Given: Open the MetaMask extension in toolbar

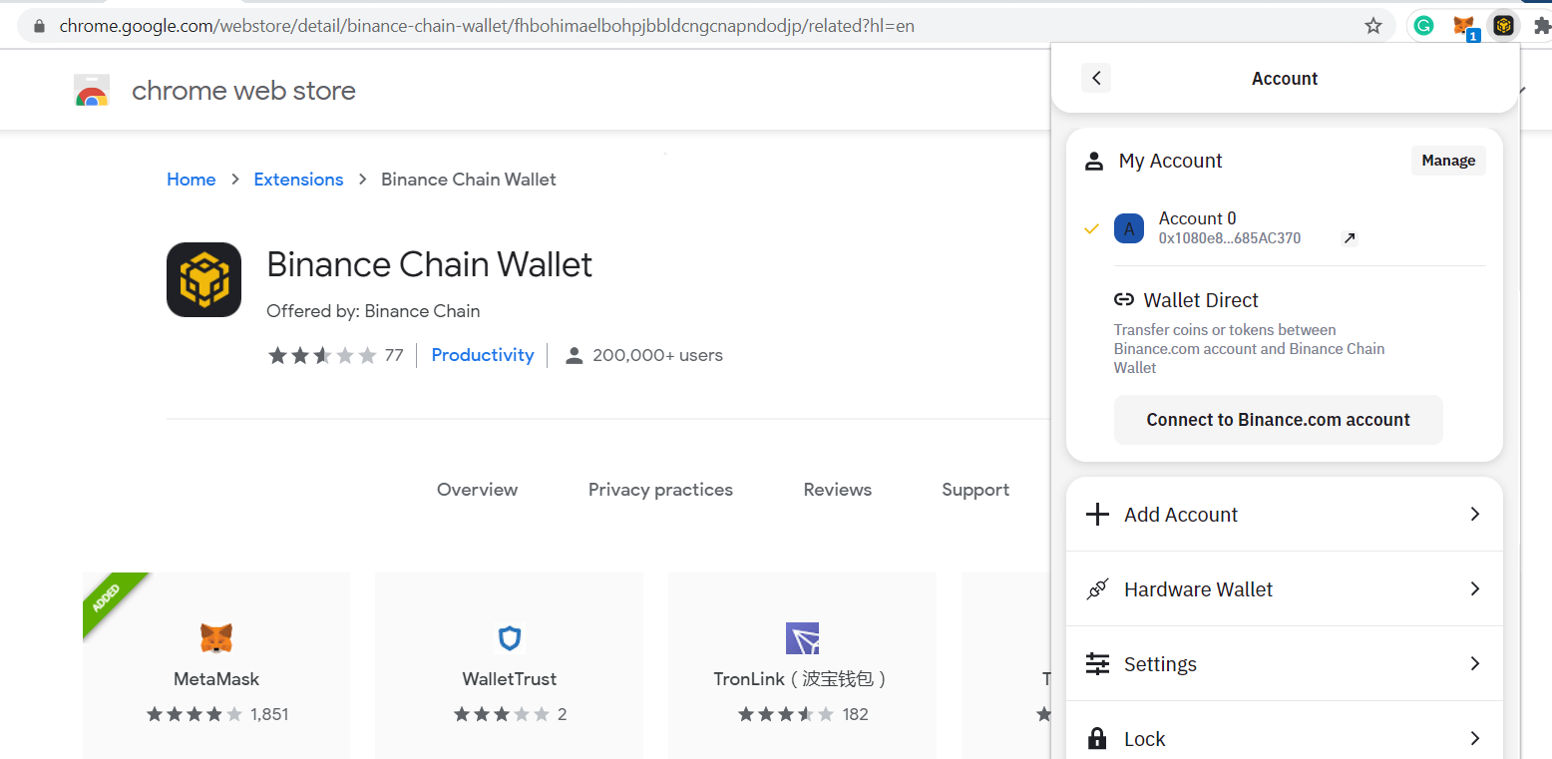Looking at the screenshot, I should click(1464, 26).
